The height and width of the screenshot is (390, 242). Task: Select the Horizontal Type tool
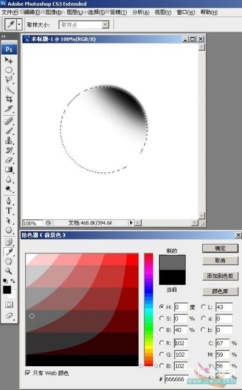point(9,210)
